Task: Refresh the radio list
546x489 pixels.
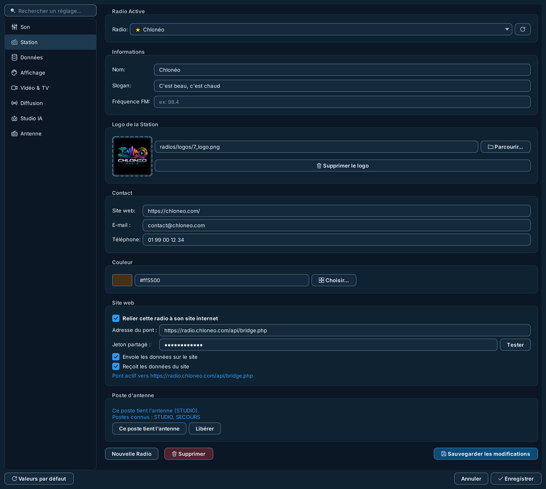Action: coord(522,29)
